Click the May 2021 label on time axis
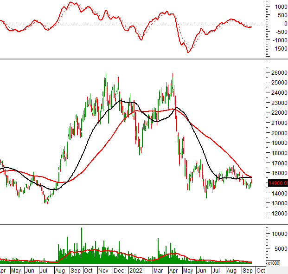Image resolution: width=288 pixels, height=274 pixels. (16, 270)
